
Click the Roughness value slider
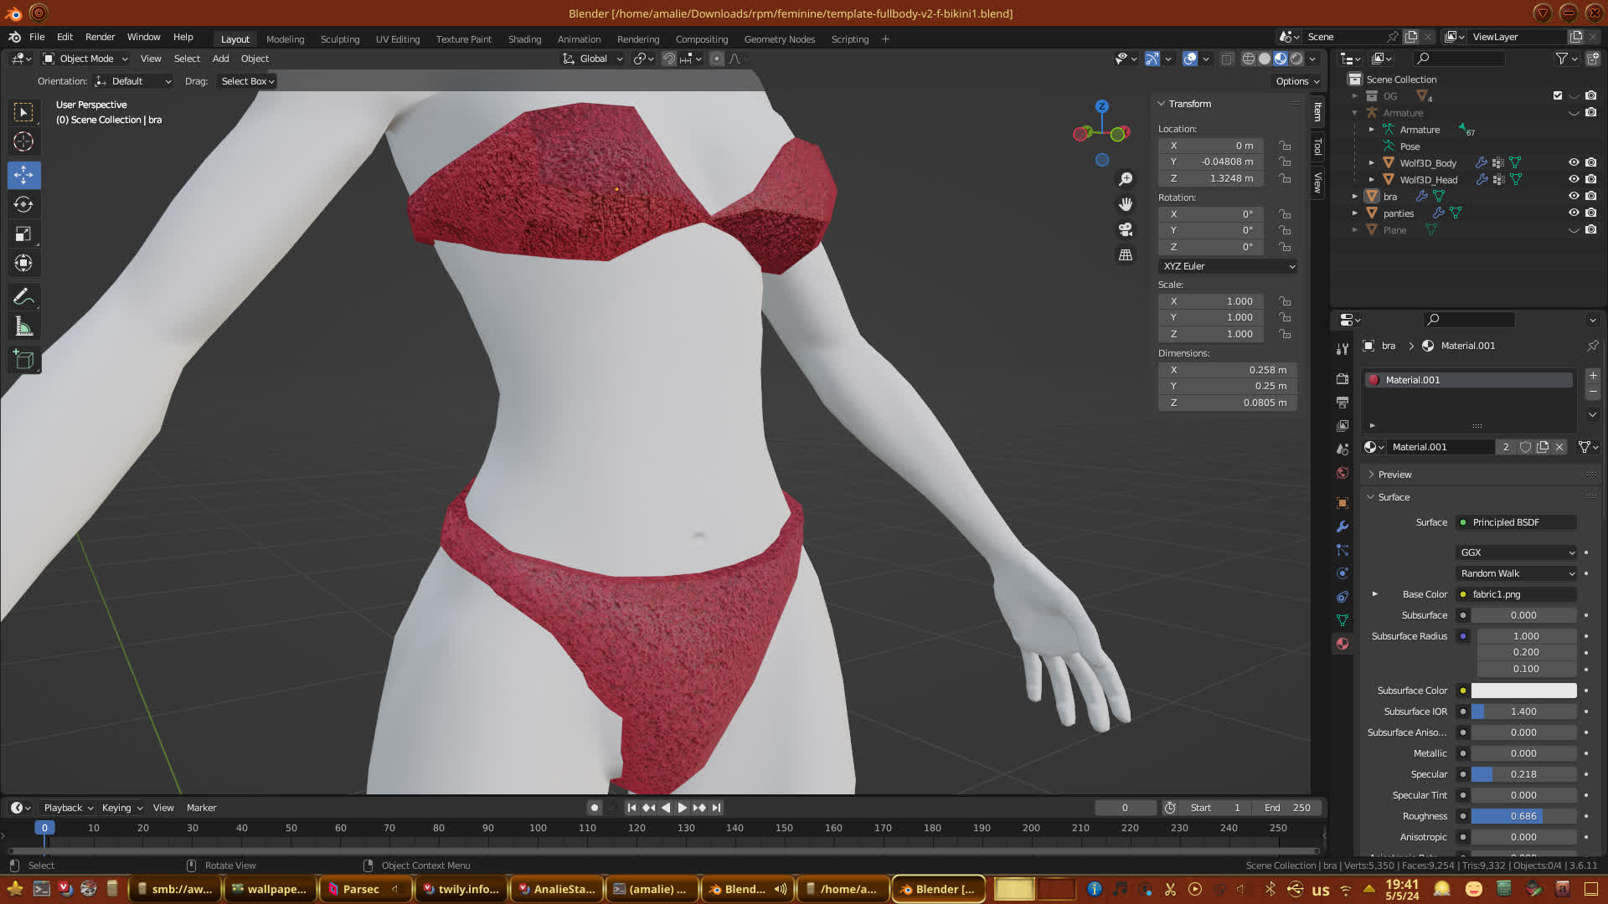[1523, 816]
